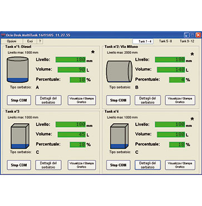Click Visualizza / Stampa Grafico for Tank n°4
This screenshot has width=202, height=206.
click(180, 165)
